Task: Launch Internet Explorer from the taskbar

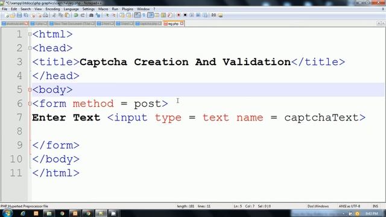Action: 23,213
